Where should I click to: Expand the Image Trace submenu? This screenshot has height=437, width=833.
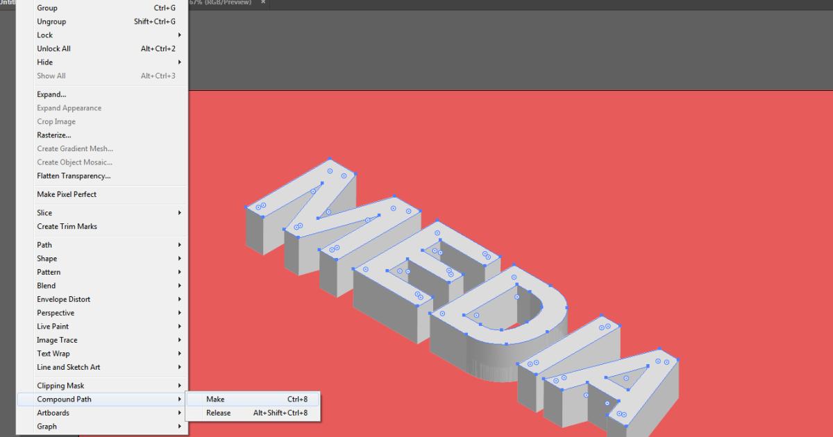click(x=56, y=340)
